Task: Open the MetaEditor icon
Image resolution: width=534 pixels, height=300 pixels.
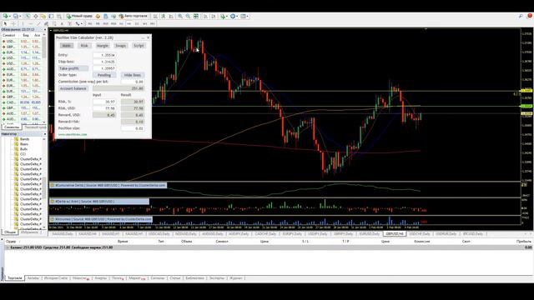Action: pyautogui.click(x=98, y=16)
